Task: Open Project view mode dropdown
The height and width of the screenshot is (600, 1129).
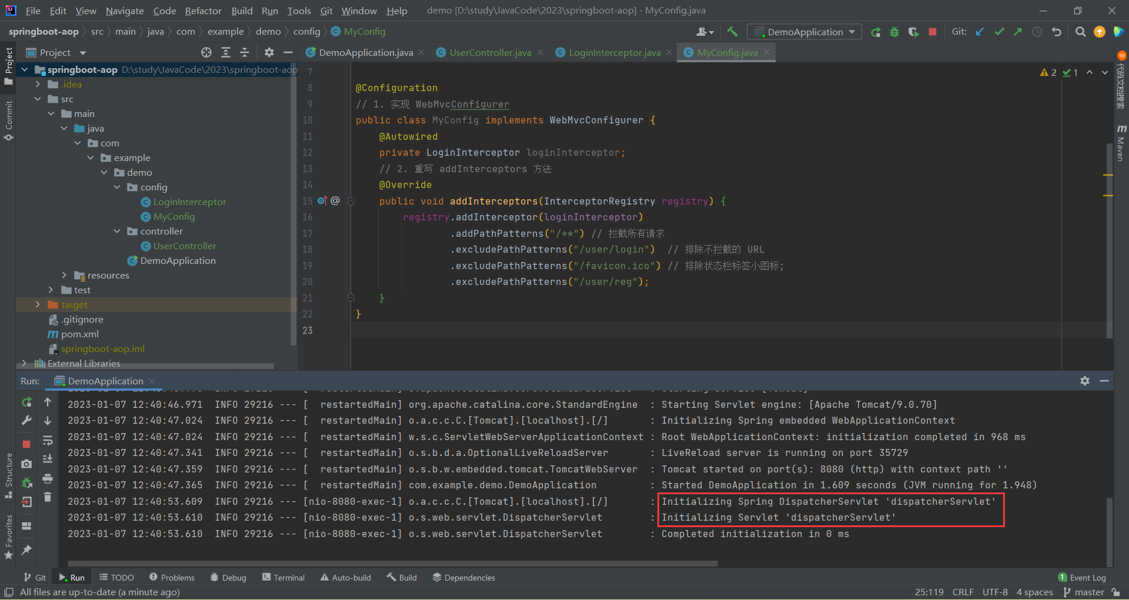Action: (x=83, y=52)
